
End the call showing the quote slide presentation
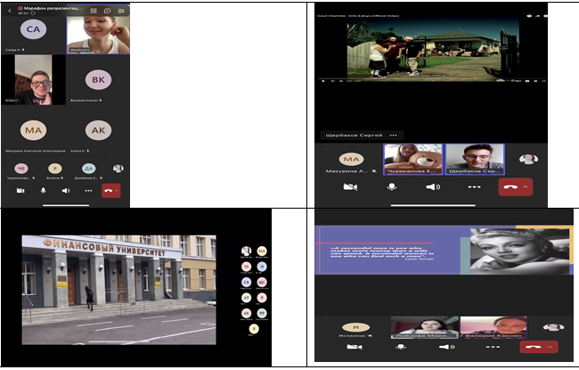pos(534,347)
